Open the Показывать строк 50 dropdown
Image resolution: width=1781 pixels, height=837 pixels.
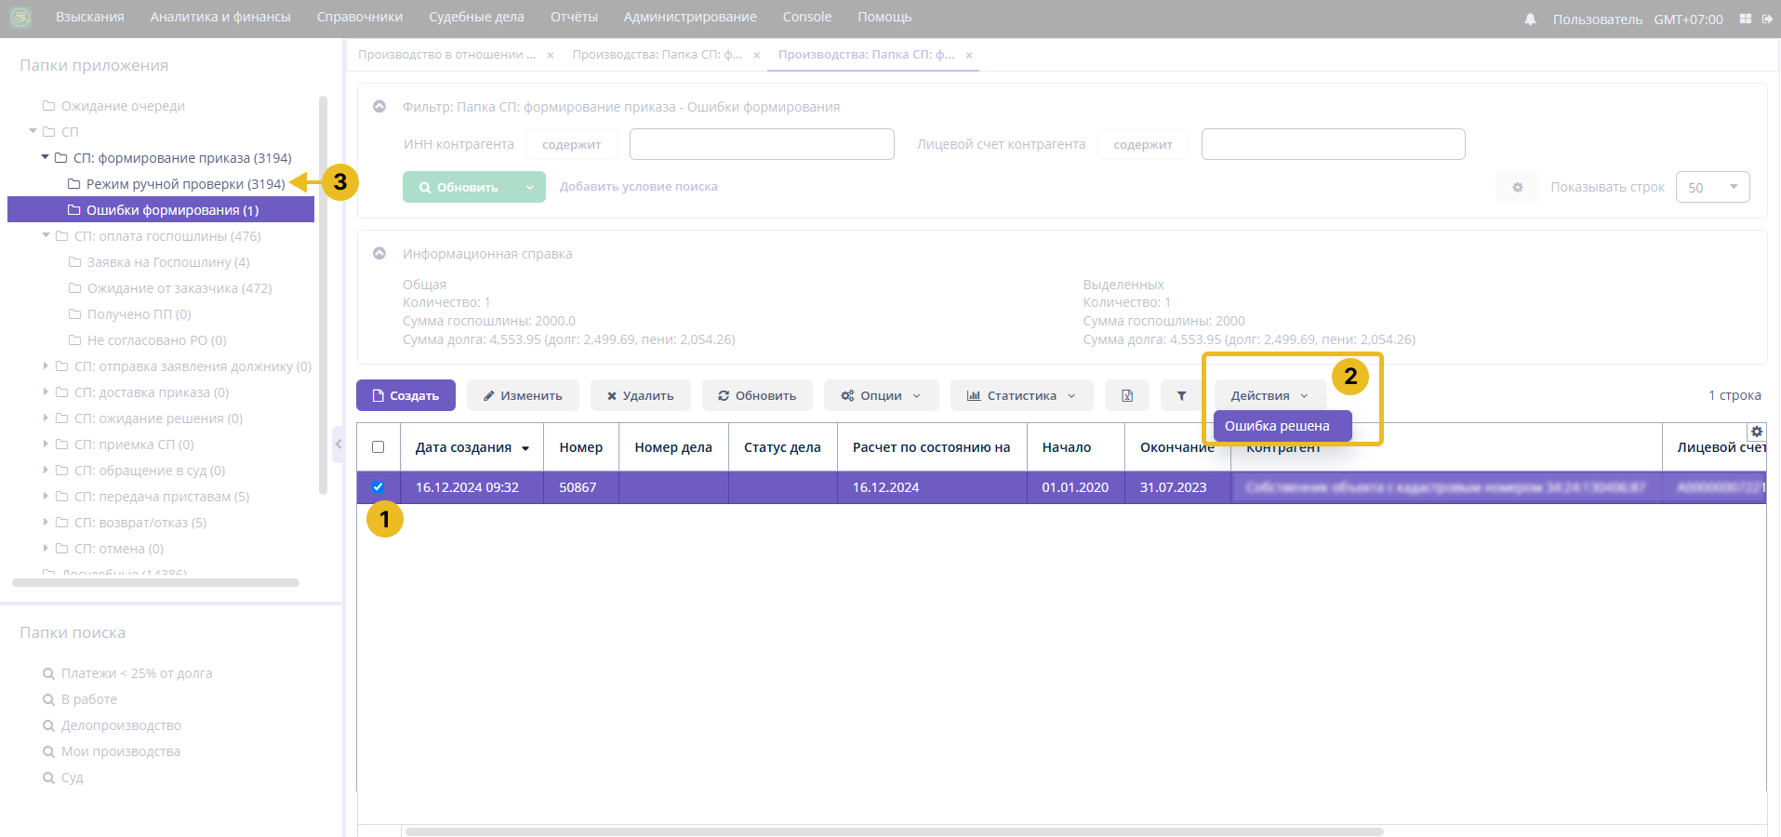[1712, 187]
